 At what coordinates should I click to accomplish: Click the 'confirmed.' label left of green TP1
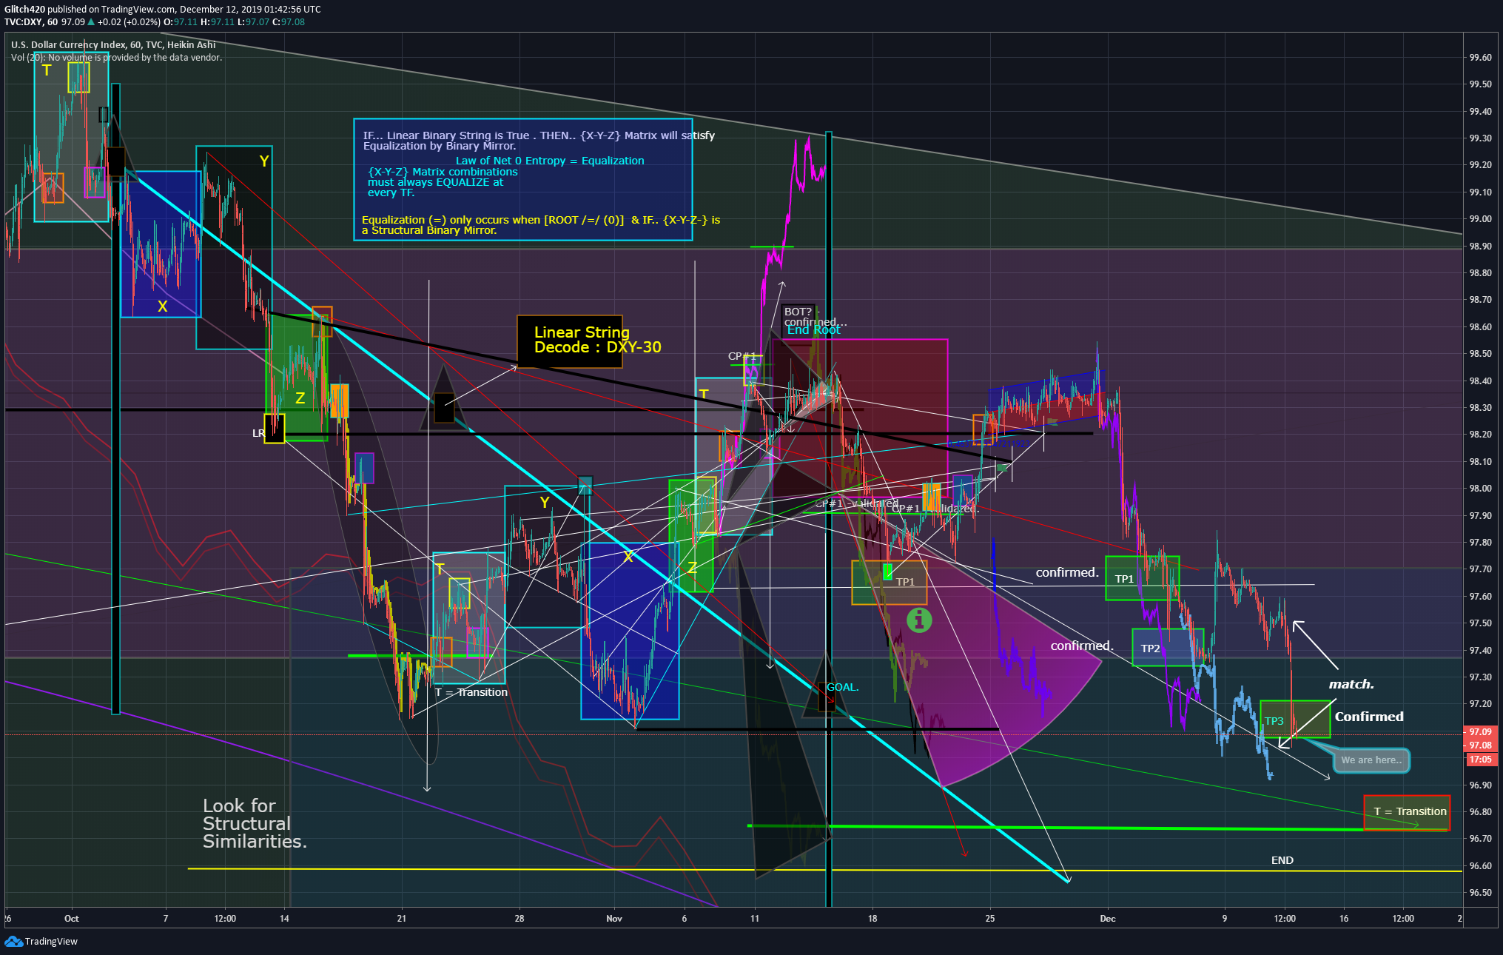coord(1066,572)
